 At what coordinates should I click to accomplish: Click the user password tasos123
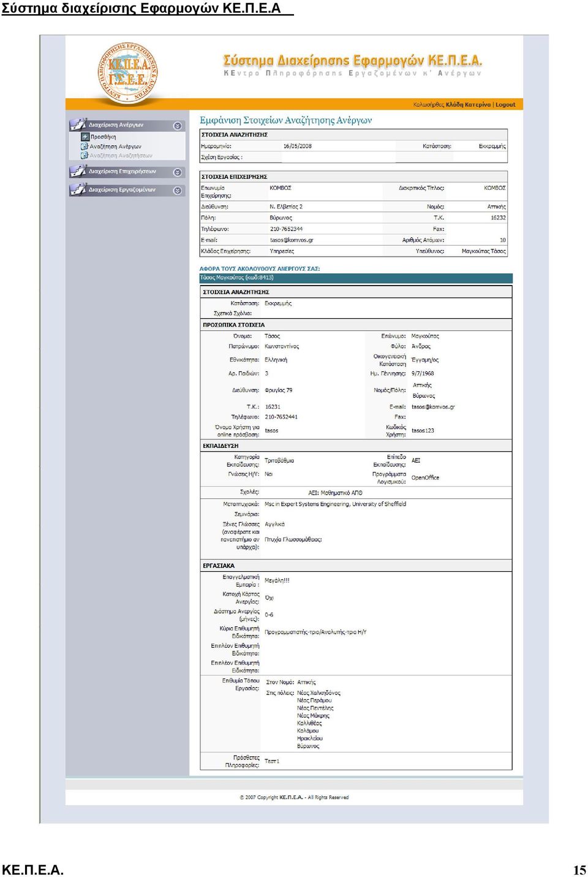point(423,430)
